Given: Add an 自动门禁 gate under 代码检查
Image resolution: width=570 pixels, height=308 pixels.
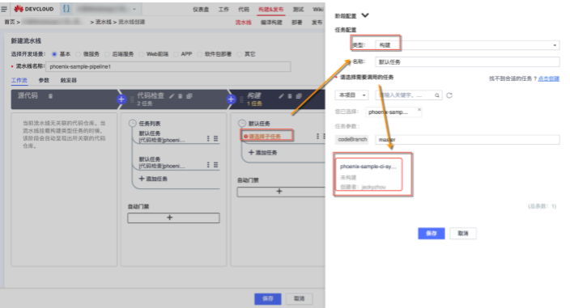Looking at the screenshot, I should [x=173, y=217].
